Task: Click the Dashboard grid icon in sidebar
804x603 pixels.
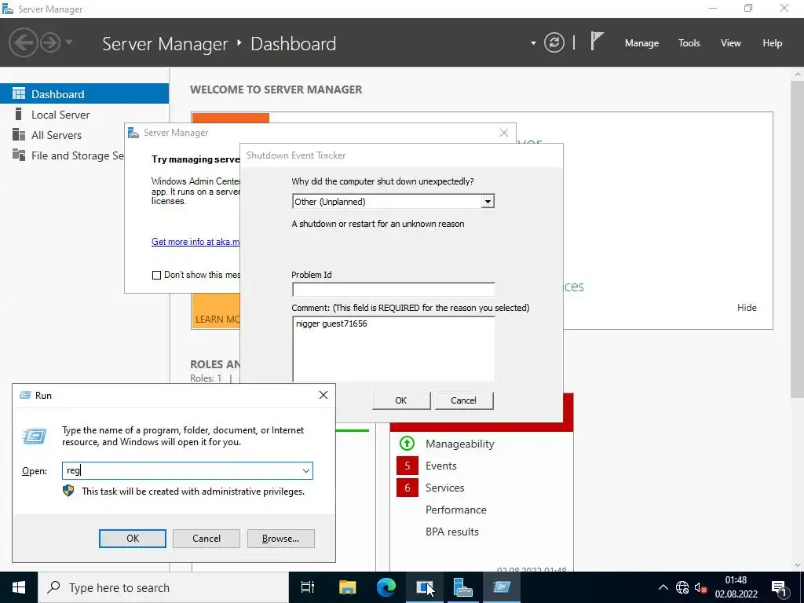Action: 19,93
